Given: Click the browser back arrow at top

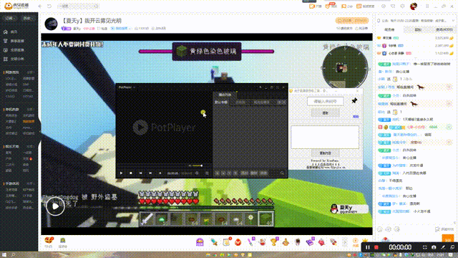Looking at the screenshot, I should 40,6.
